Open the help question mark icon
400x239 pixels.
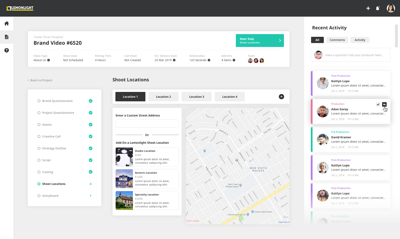[7, 50]
